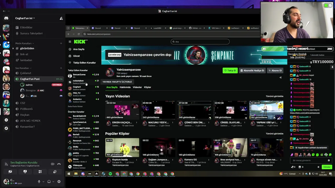Open the browser tab search dropdown arrow
The width and height of the screenshot is (335, 188).
[x=68, y=28]
